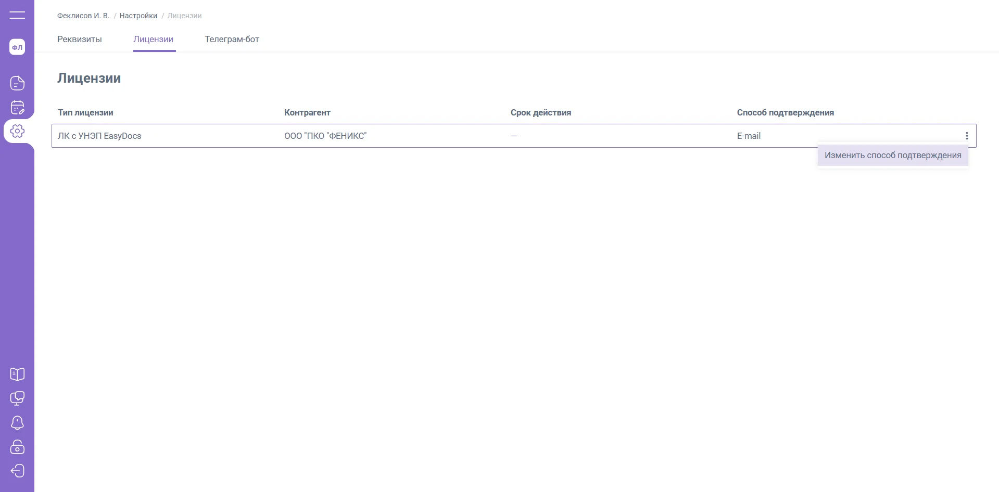Click the Контрагент column header
999x492 pixels.
[307, 113]
